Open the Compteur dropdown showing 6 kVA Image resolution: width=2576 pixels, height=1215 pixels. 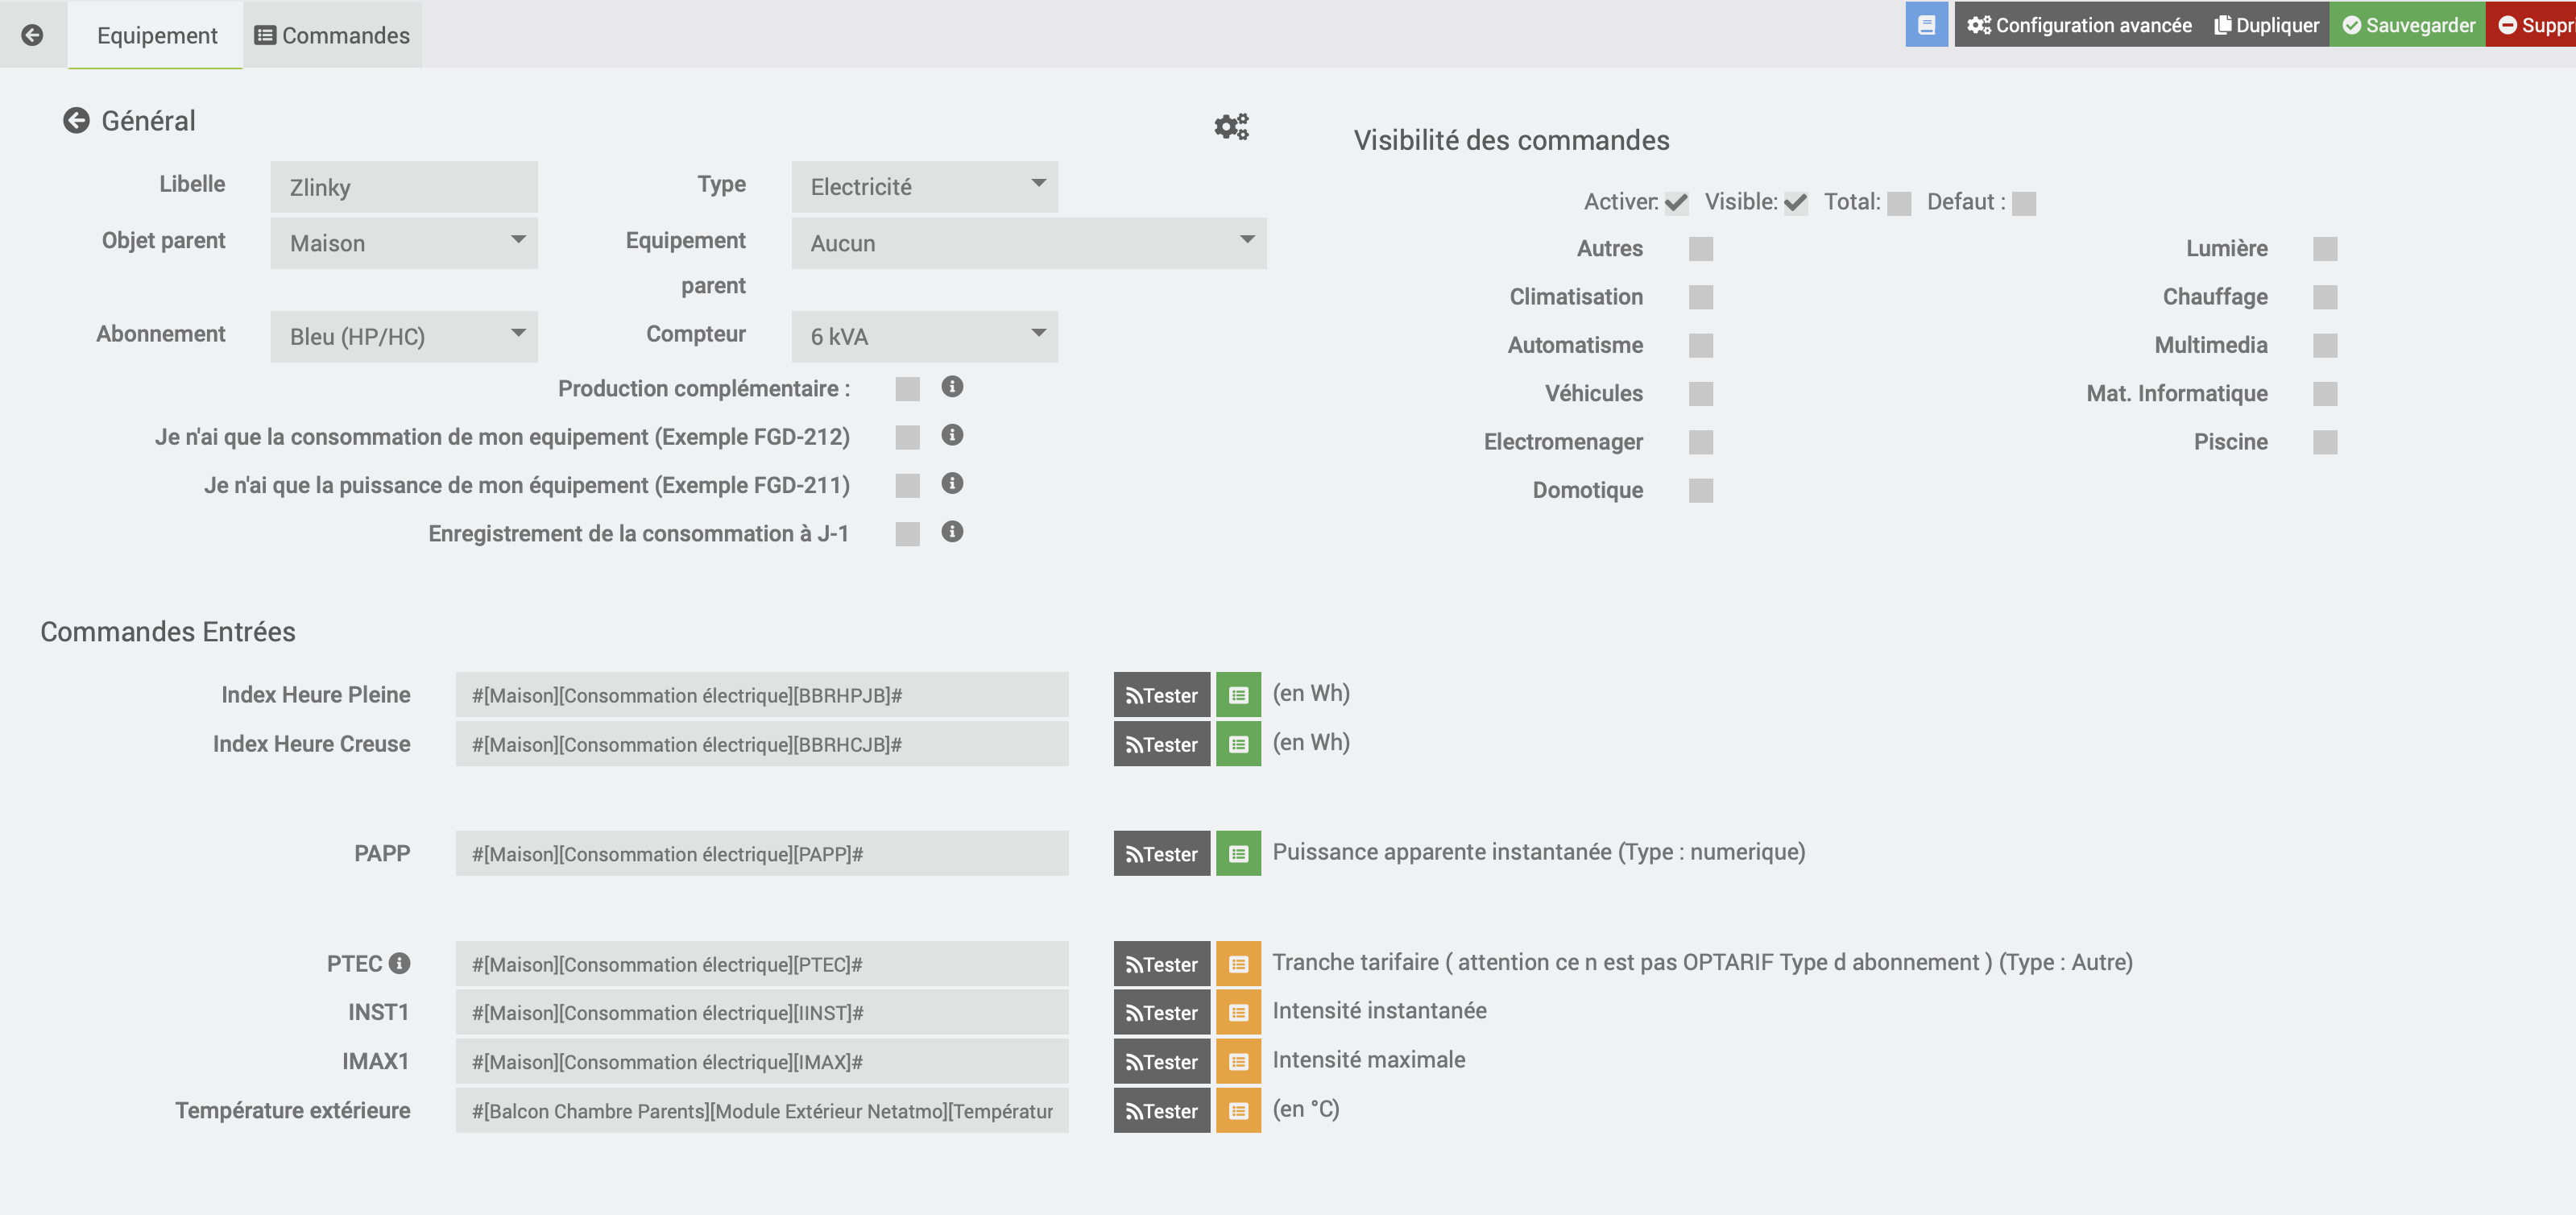point(924,336)
